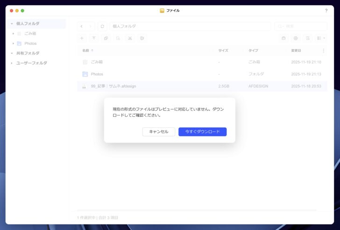Select 個人フォルダ in the sidebar
Screen dimensions: 340x230
click(x=28, y=24)
